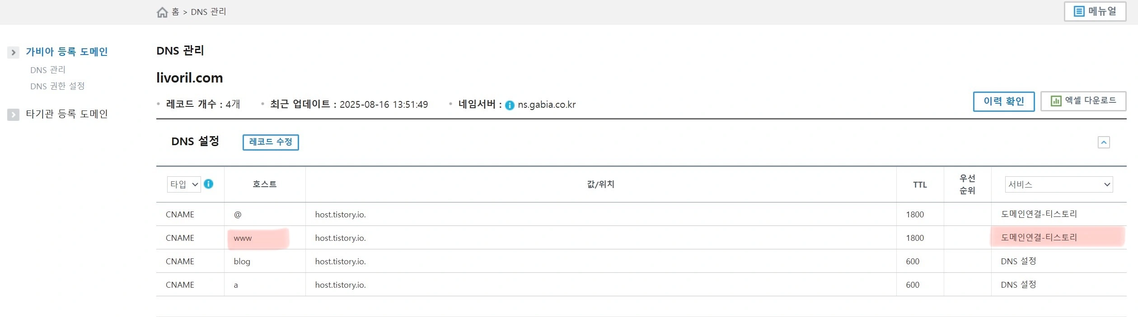Viewport: 1138px width, 317px height.
Task: Click the 엑셀 다운로드 button
Action: (1083, 101)
